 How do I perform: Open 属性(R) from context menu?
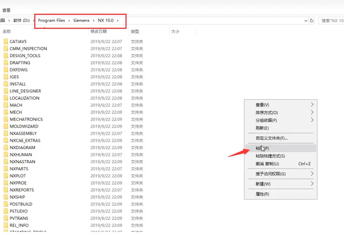point(281,194)
